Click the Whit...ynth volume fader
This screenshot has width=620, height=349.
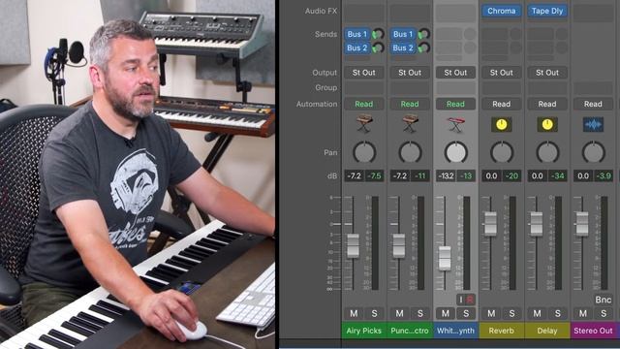[445, 258]
